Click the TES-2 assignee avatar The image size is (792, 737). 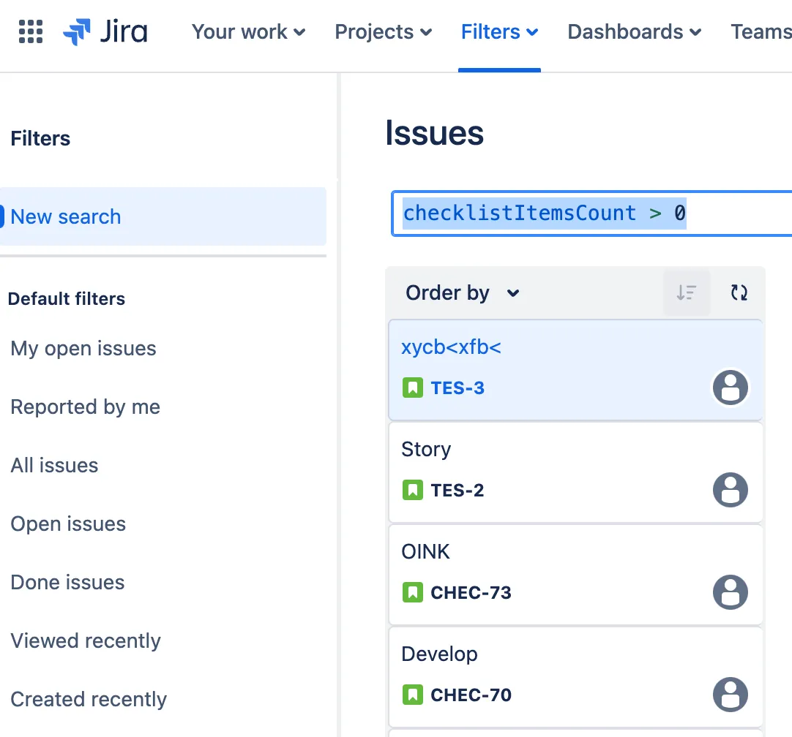coord(730,490)
